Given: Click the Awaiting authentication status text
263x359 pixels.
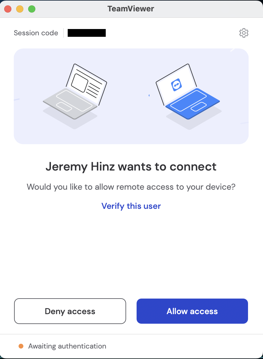Looking at the screenshot, I should pyautogui.click(x=67, y=346).
